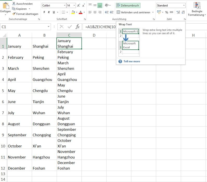Screen dimensions: 207x182
Task: Center text horizontally
Action: tap(95, 12)
